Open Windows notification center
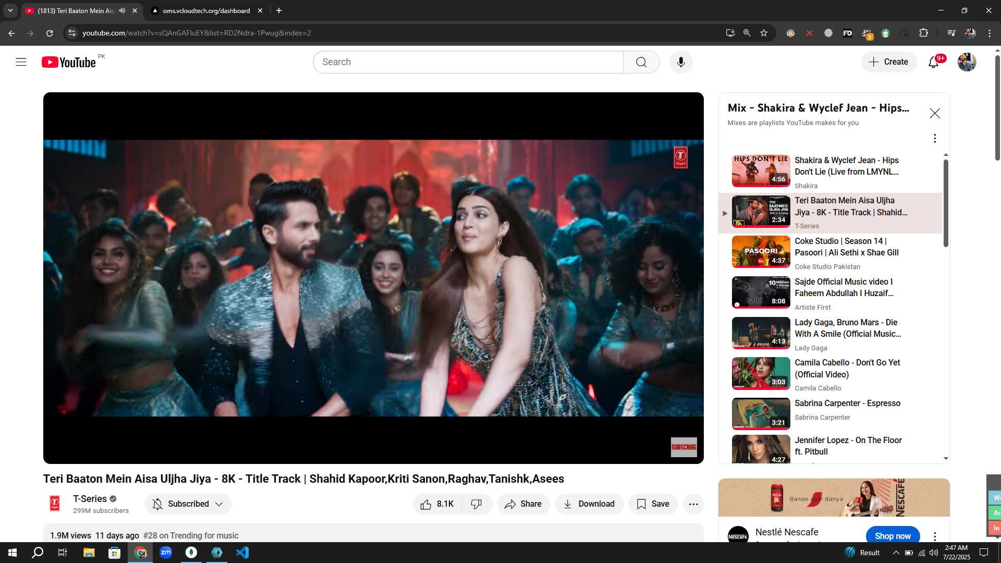 tap(984, 553)
